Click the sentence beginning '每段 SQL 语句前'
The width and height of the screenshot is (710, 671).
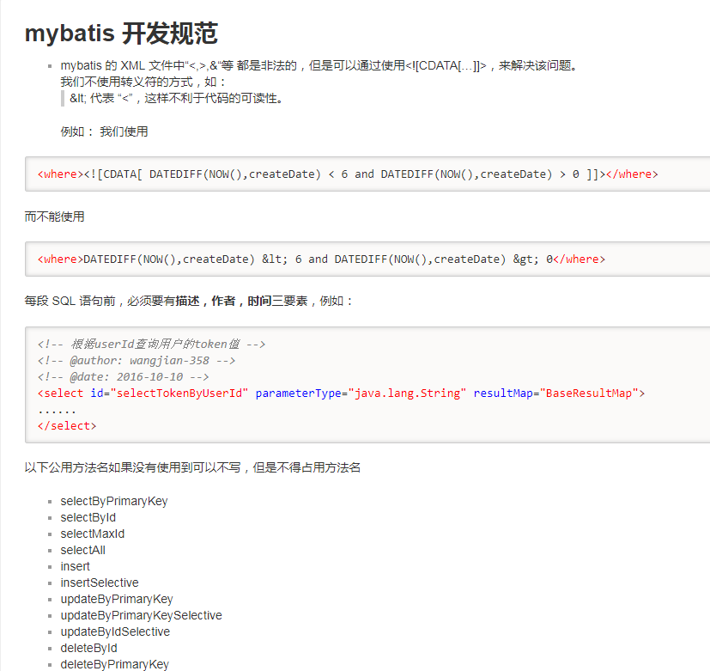[189, 301]
